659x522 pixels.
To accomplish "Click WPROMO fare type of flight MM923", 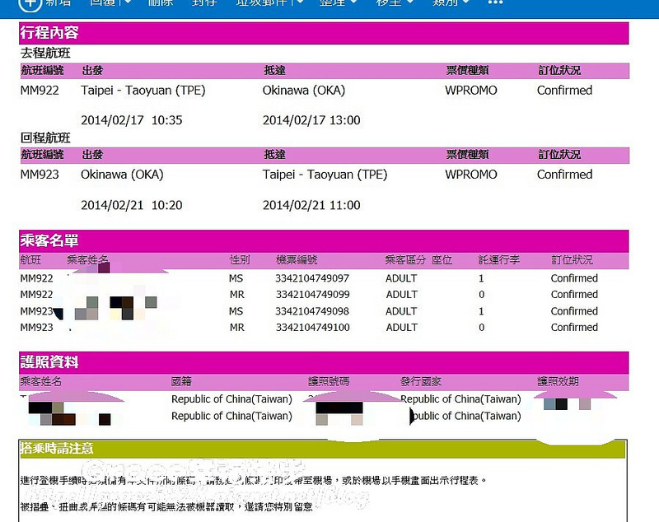I will pos(470,175).
